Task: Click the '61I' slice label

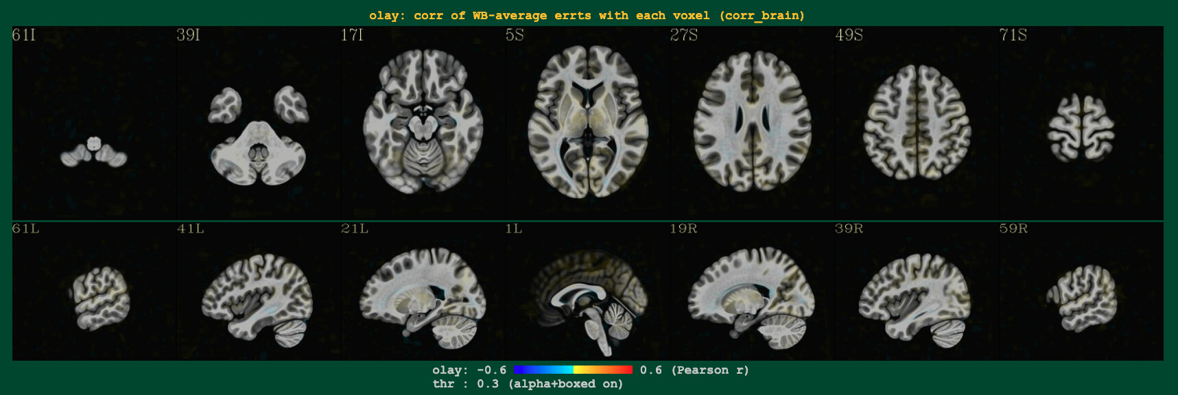Action: point(24,35)
